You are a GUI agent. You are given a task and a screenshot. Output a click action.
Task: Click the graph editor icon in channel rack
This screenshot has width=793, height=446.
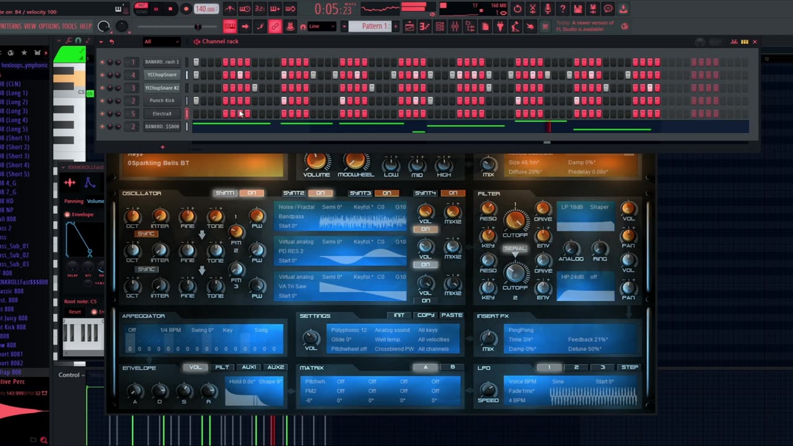coord(735,42)
